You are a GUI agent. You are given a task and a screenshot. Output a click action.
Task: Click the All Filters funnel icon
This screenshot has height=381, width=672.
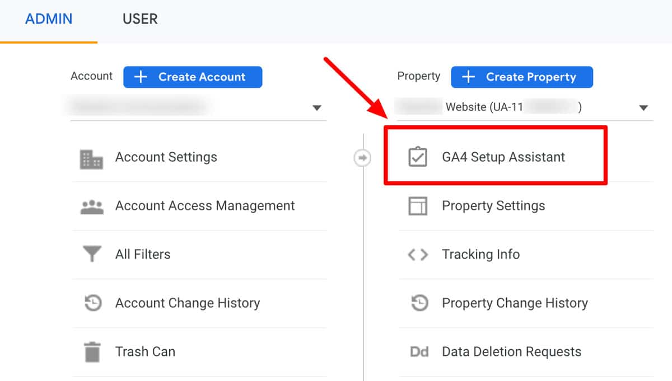click(x=91, y=255)
